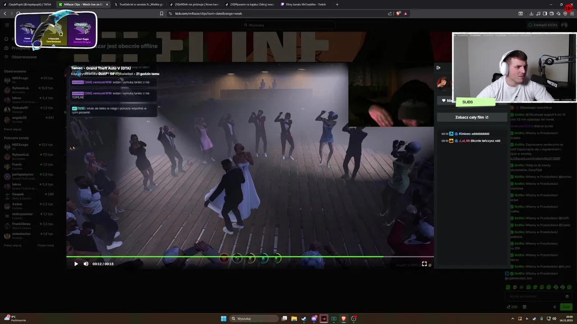Screen dimensions: 577x324
Task: Open Azdus channel in recommended list
Action: [x=29, y=206]
